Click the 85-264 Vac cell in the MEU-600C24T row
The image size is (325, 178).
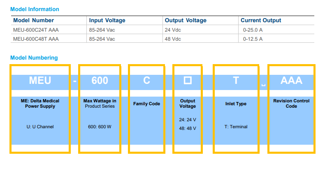pos(102,30)
